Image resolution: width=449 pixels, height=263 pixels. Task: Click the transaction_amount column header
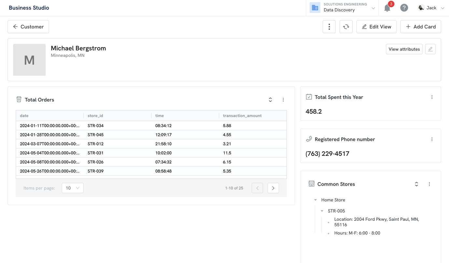(253, 116)
